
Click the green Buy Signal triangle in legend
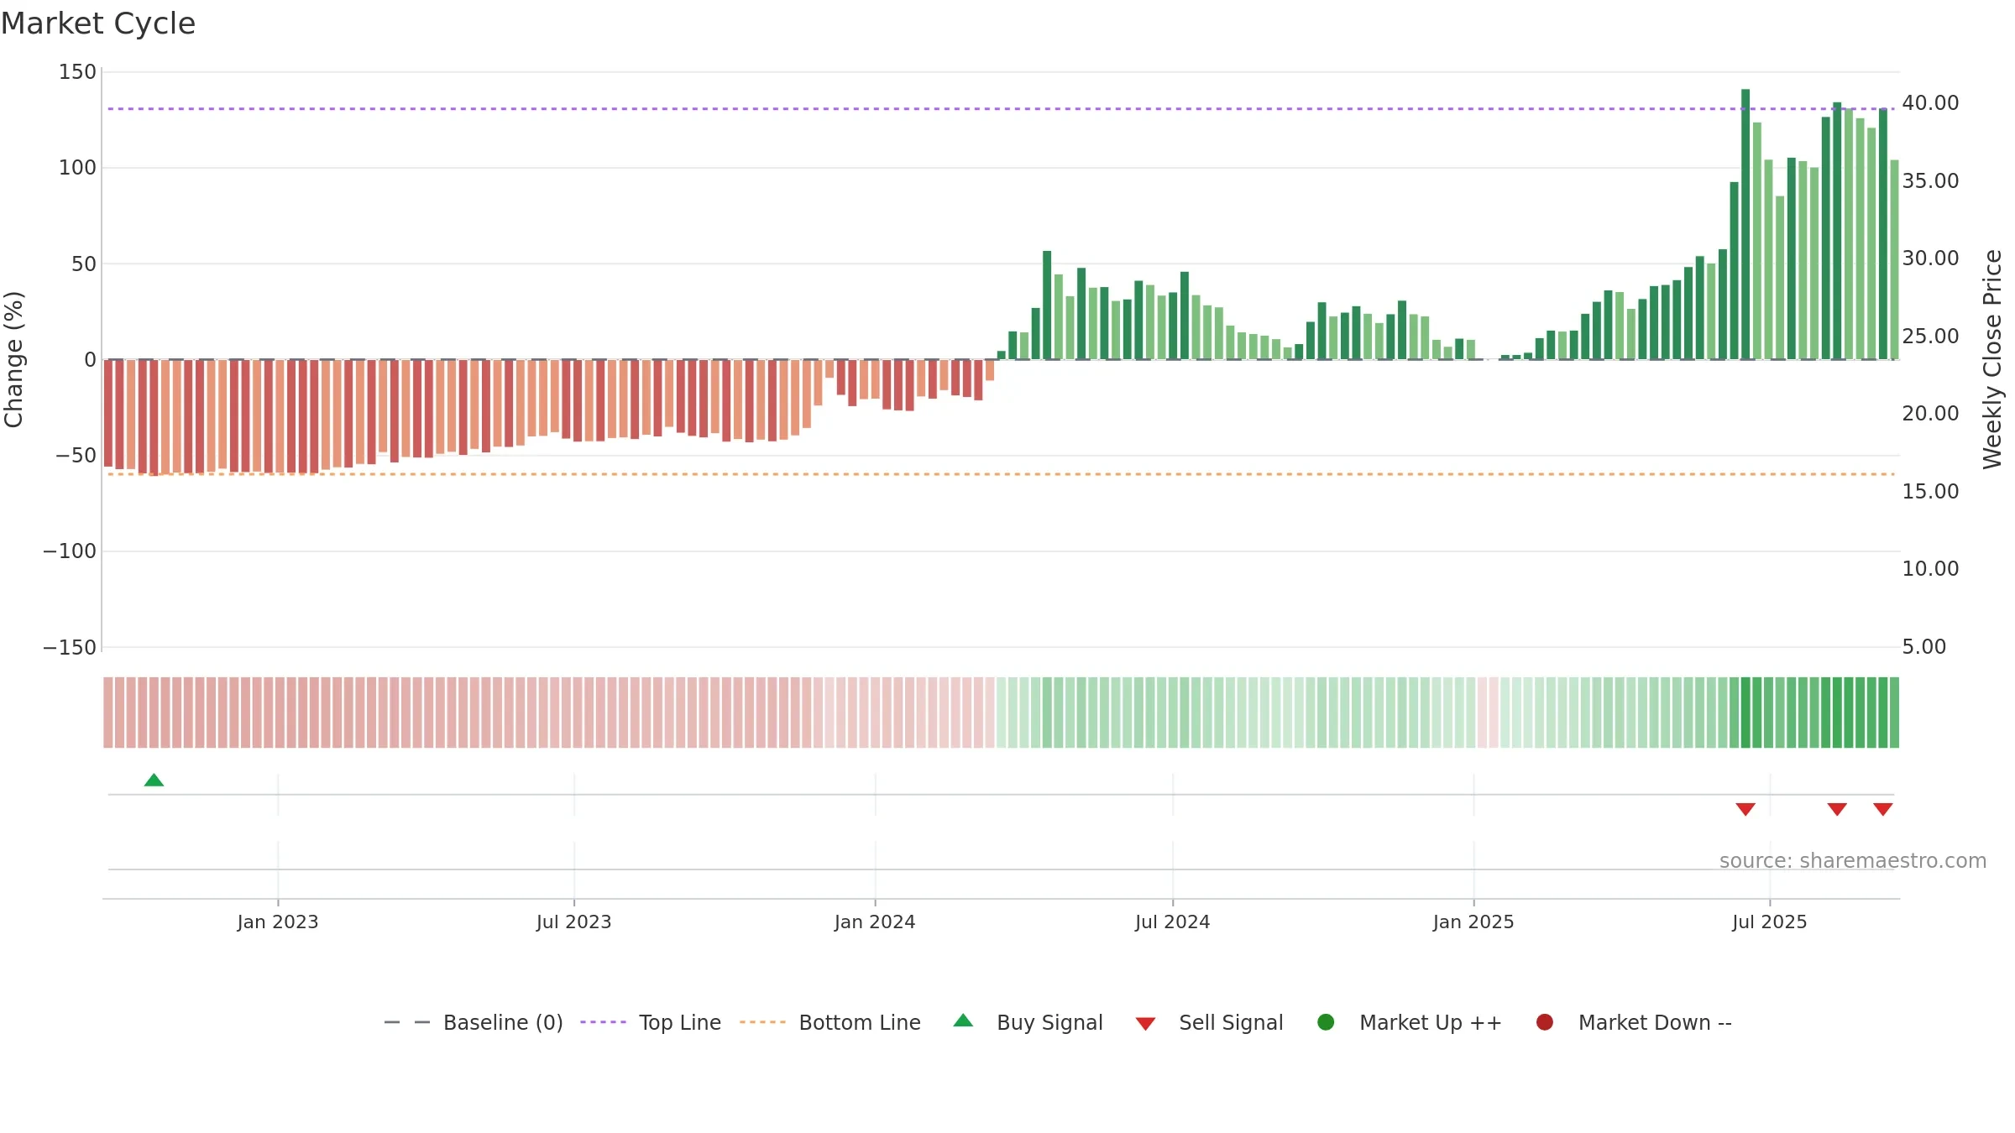(x=963, y=1021)
